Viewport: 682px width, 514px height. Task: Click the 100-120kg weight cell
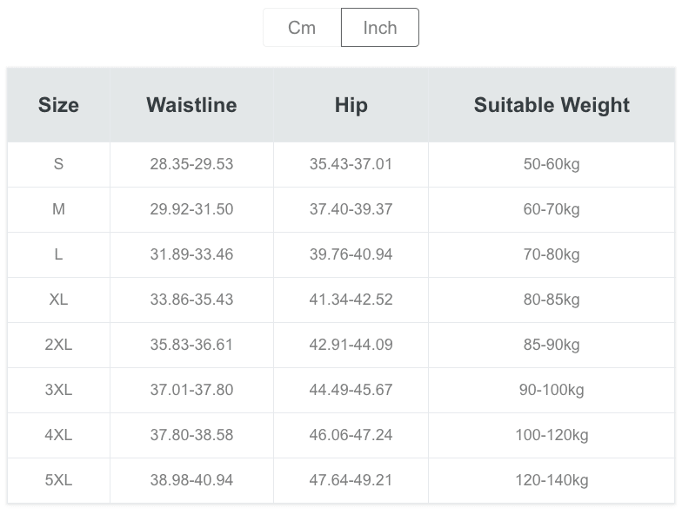click(552, 435)
